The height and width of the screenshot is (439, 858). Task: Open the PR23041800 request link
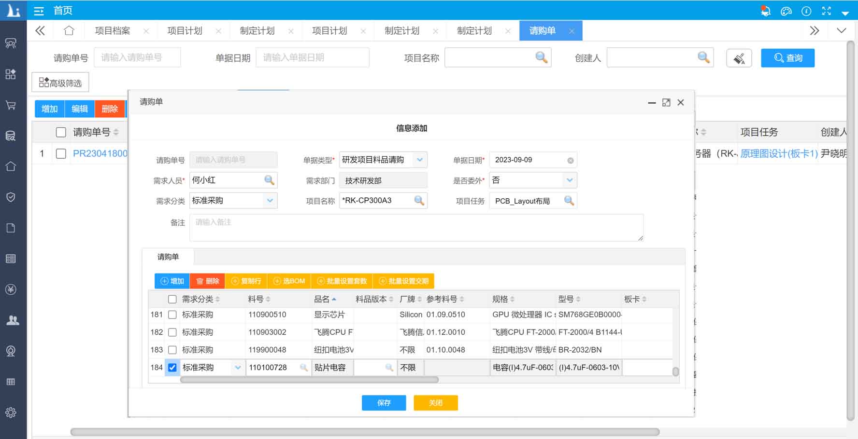coord(100,153)
